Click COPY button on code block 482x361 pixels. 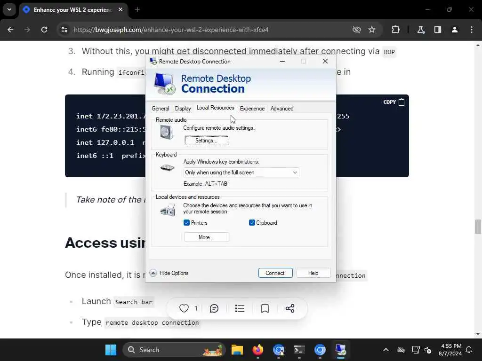394,102
